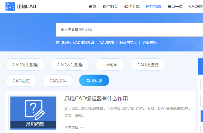Select the CAD插件 category pill

tap(58, 81)
